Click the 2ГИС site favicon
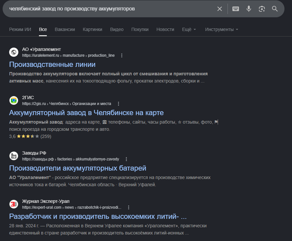Viewport: 292px width, 241px height. 14,100
